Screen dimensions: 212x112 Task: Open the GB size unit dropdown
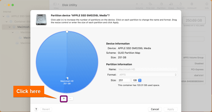pyautogui.click(x=136, y=80)
